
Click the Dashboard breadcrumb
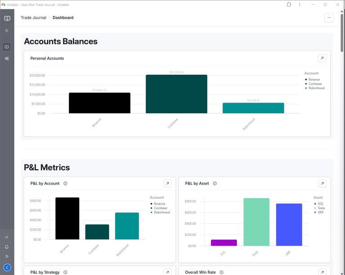coord(63,17)
